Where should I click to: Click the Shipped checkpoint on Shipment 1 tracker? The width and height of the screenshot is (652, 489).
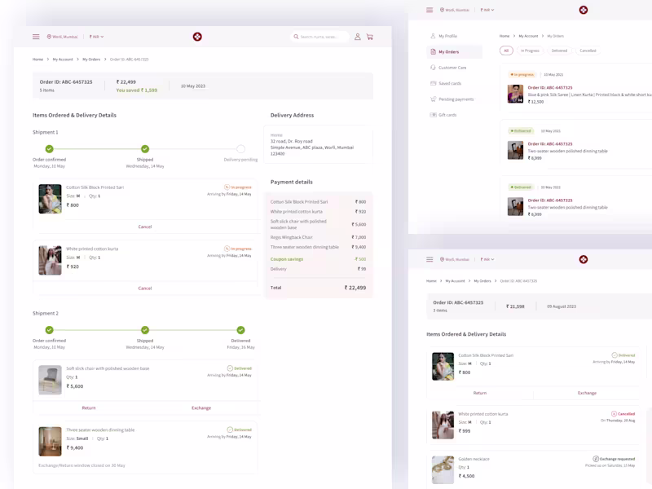click(144, 149)
